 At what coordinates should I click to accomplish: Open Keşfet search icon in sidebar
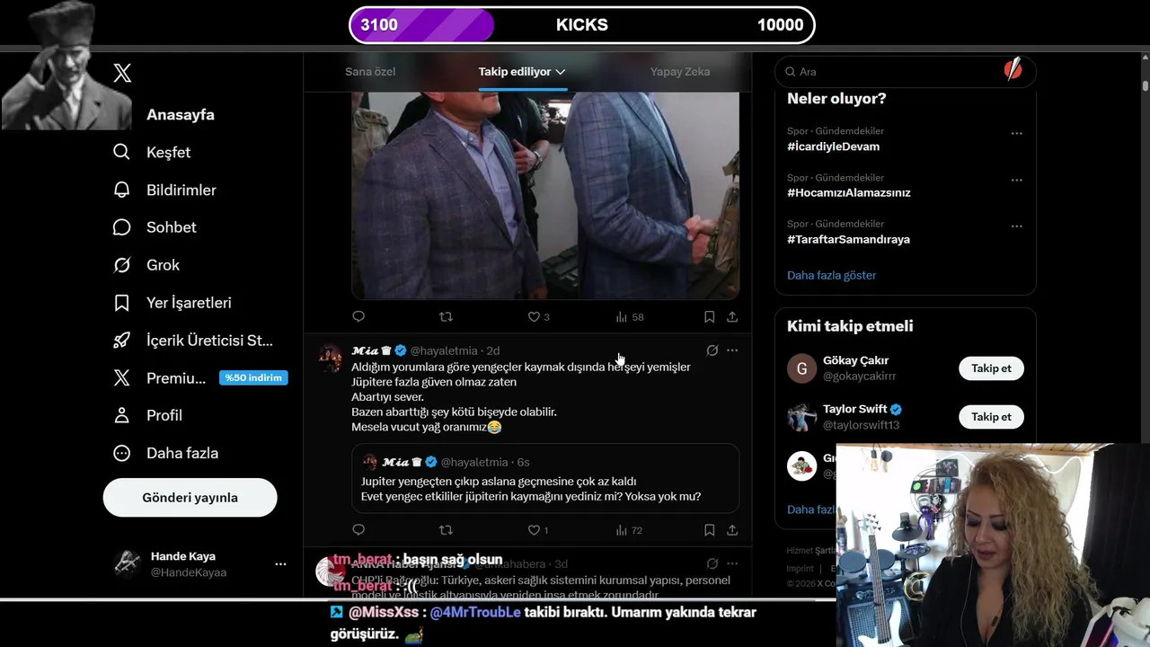pos(121,152)
